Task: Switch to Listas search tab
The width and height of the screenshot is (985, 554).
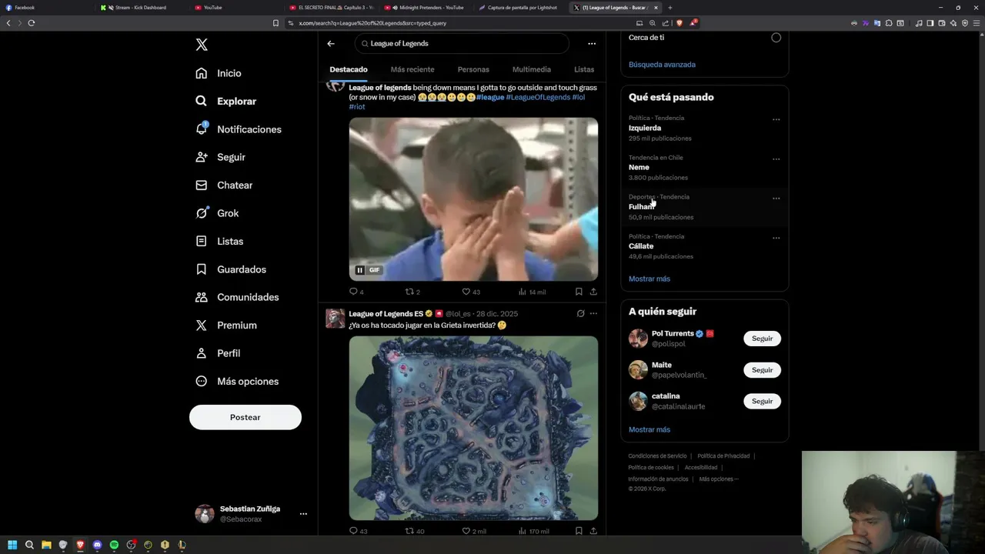Action: (x=584, y=69)
